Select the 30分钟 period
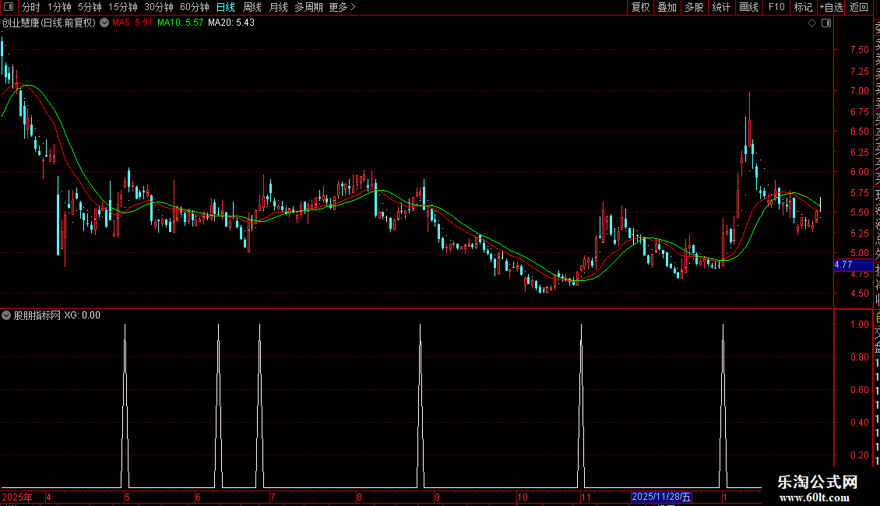Viewport: 880px width, 506px height. click(159, 7)
